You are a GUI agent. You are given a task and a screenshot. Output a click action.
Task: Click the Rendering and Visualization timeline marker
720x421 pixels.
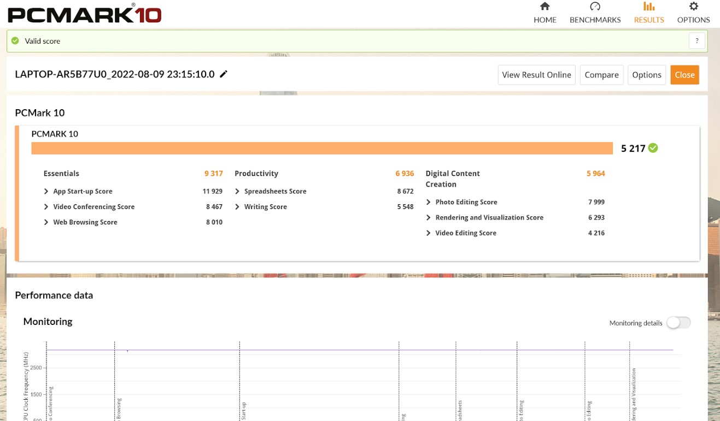point(630,381)
